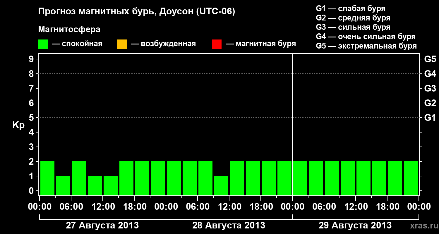This screenshot has width=439, height=234.
Task: Click the 'G5' label on the right axis
Action: [430, 59]
